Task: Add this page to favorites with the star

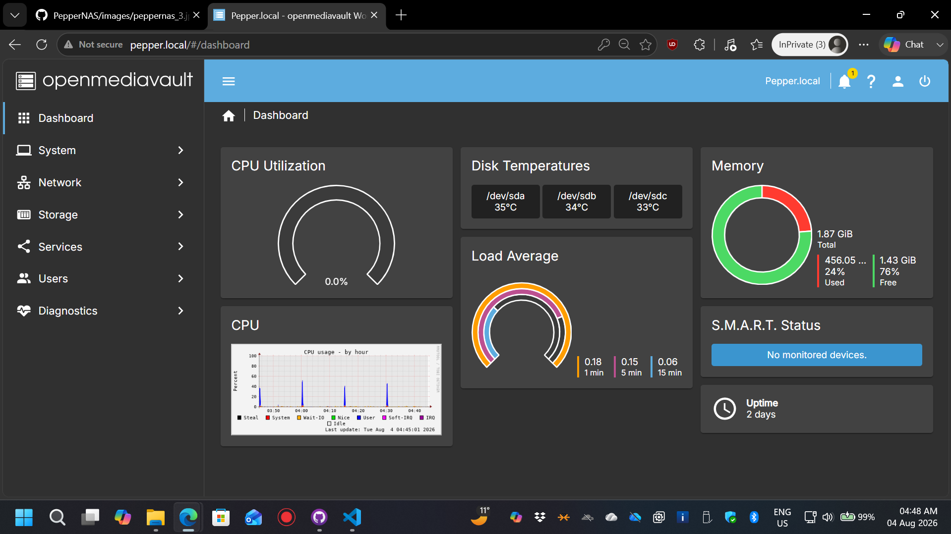Action: click(x=646, y=45)
